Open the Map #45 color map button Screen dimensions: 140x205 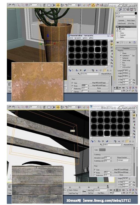[99, 83]
